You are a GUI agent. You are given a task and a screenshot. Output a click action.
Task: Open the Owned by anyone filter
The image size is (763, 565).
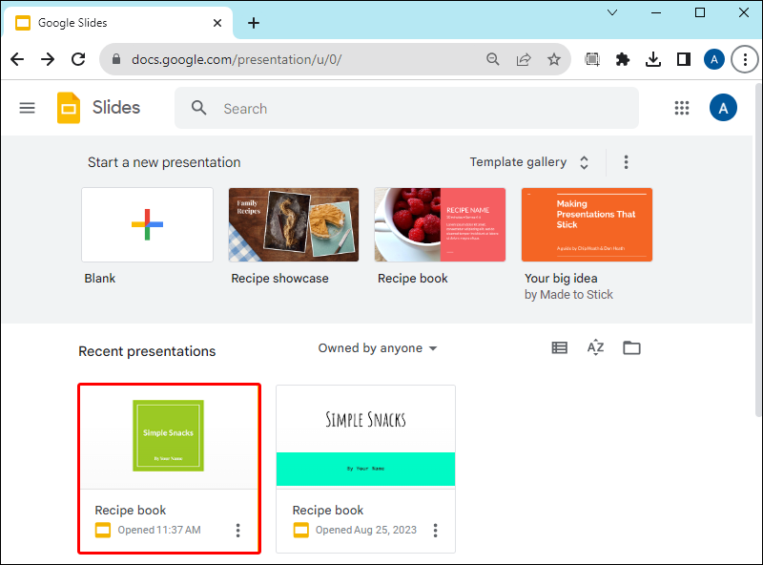[x=378, y=348]
